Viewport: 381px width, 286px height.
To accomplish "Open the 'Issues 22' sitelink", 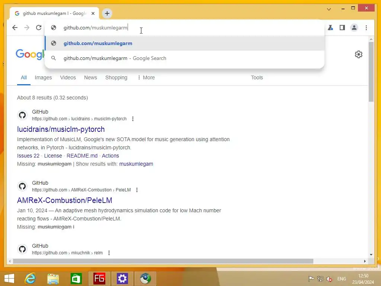I will point(28,156).
